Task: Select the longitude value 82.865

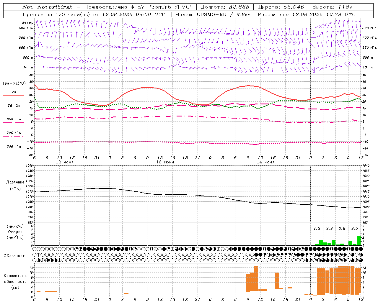Action: [x=239, y=7]
